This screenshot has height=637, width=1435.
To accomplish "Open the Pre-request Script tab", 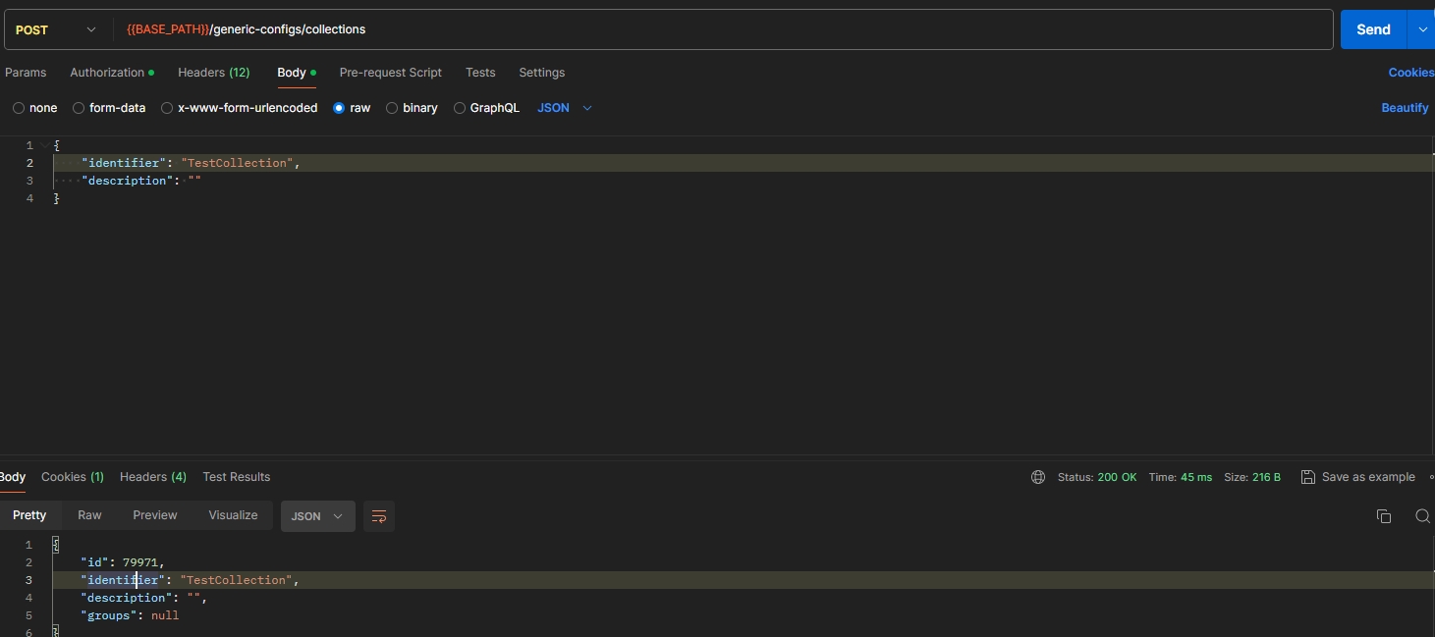I will pyautogui.click(x=390, y=73).
